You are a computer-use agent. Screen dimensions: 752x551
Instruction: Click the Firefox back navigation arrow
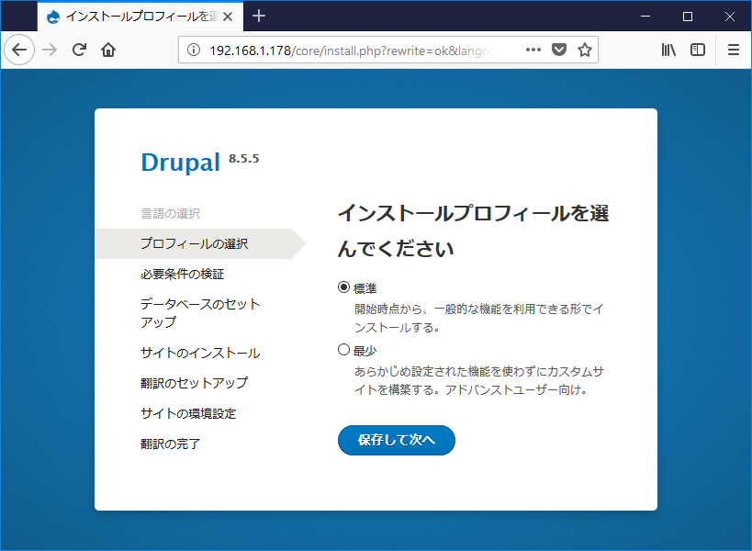click(18, 50)
